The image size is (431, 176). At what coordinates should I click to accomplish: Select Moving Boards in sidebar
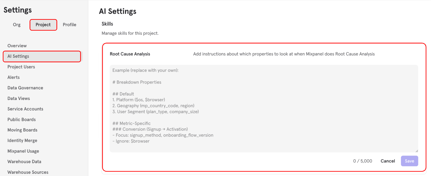pyautogui.click(x=22, y=130)
